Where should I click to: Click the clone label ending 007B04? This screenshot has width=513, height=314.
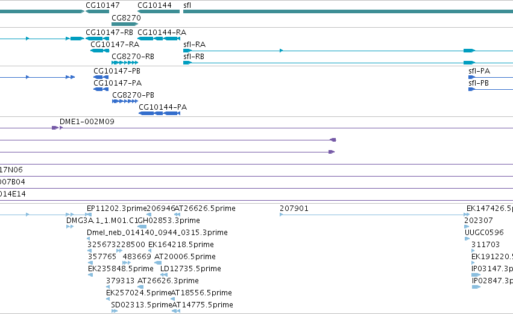point(13,182)
